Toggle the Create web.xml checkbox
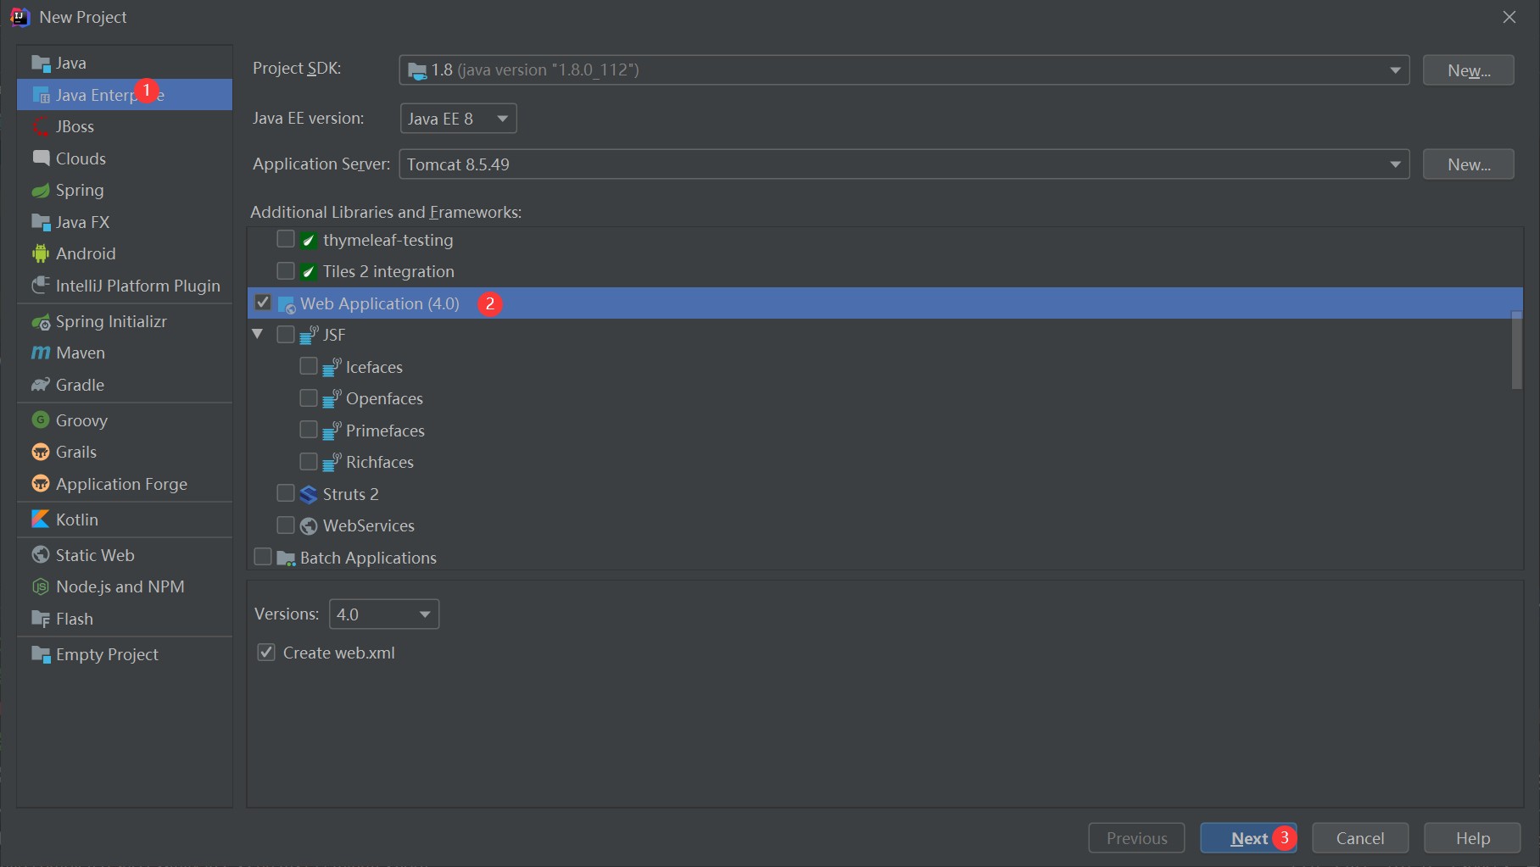 [x=266, y=652]
